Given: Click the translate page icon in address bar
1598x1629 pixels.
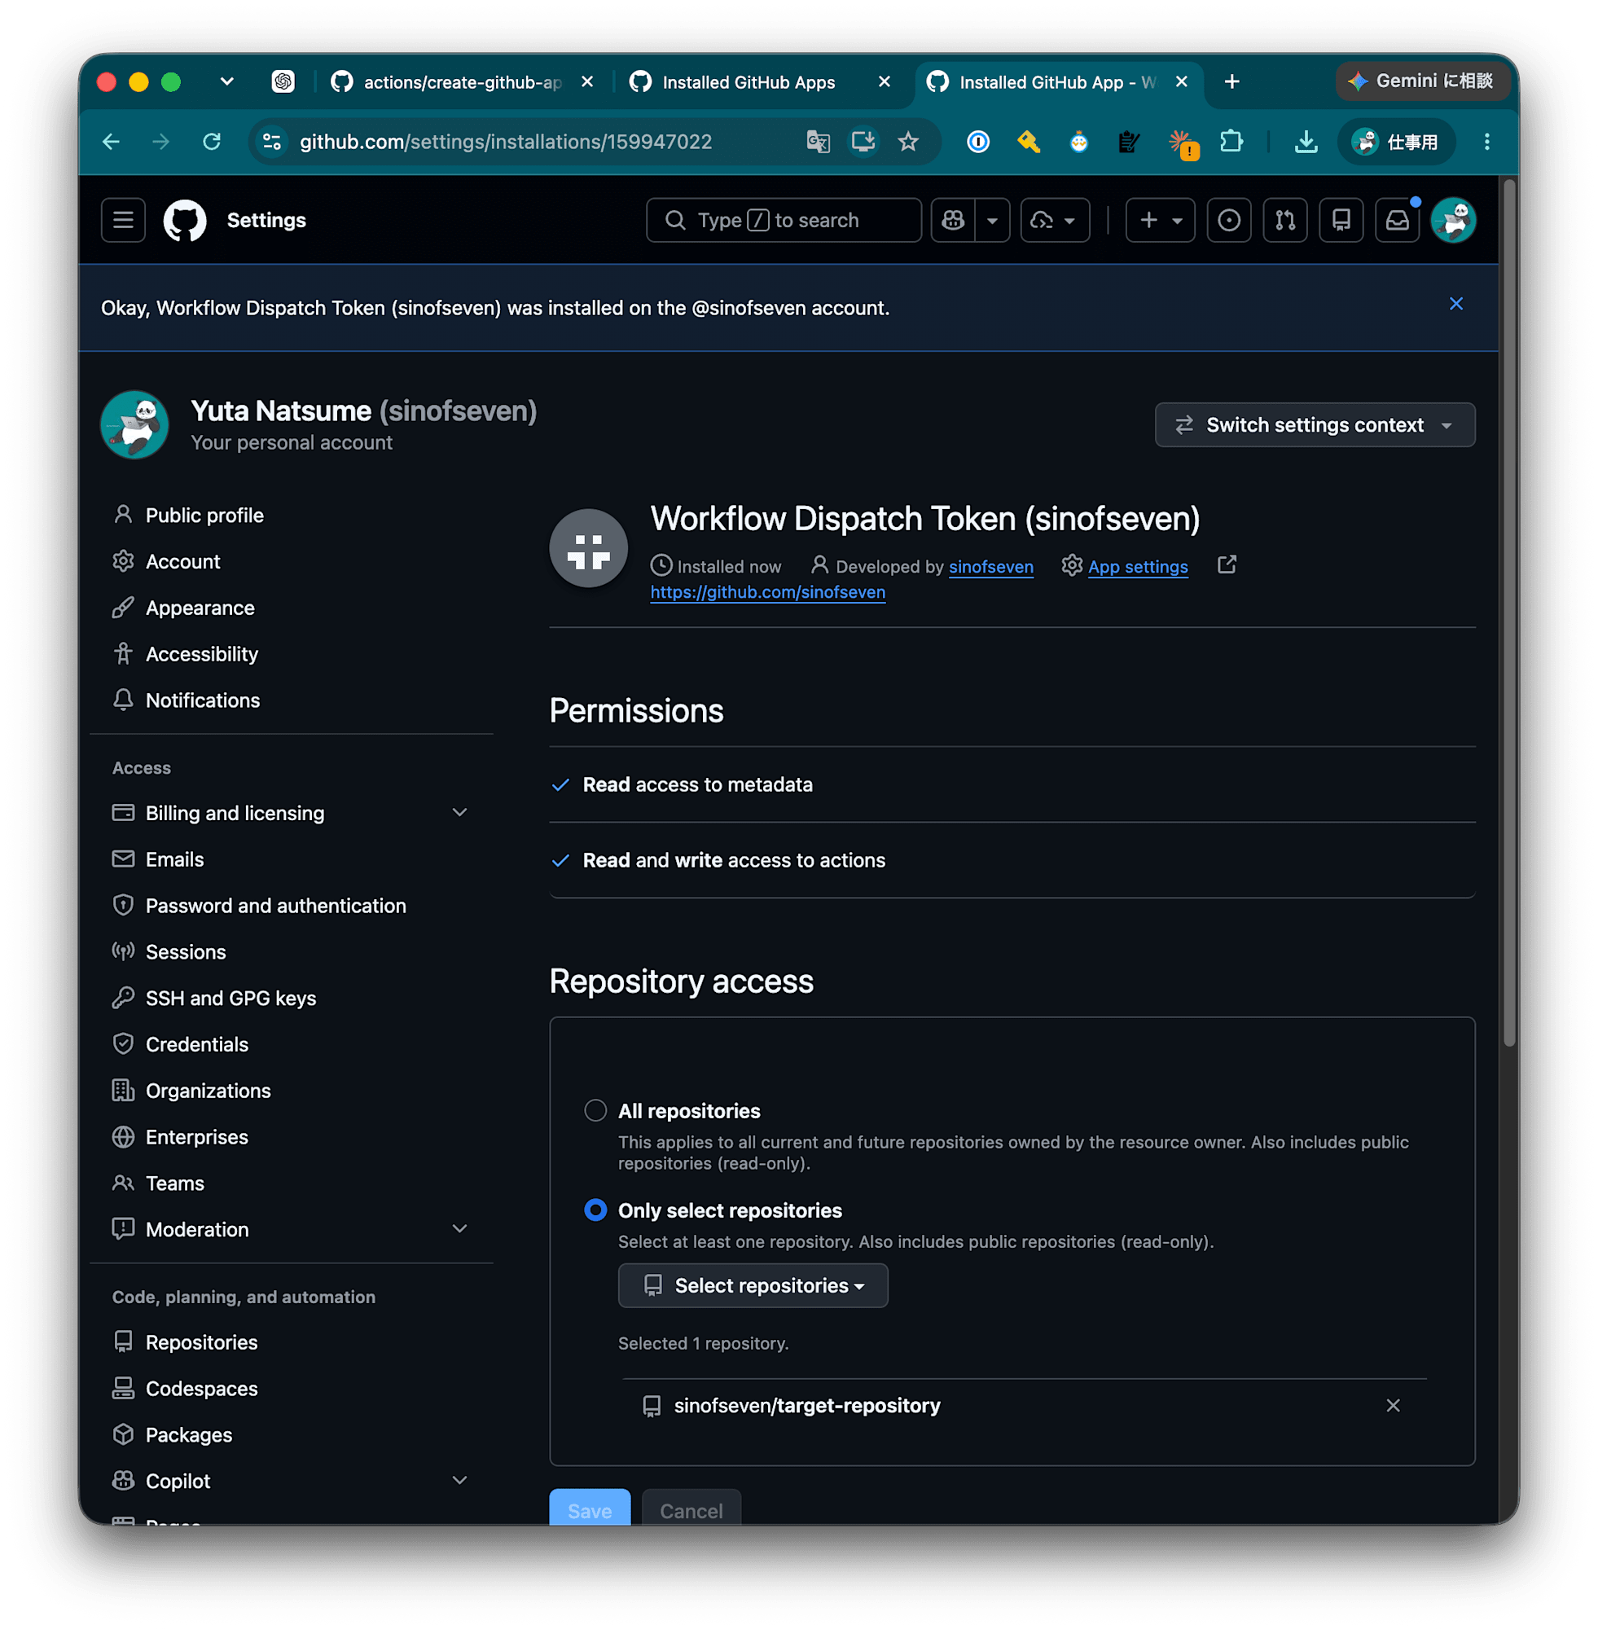Looking at the screenshot, I should click(819, 142).
